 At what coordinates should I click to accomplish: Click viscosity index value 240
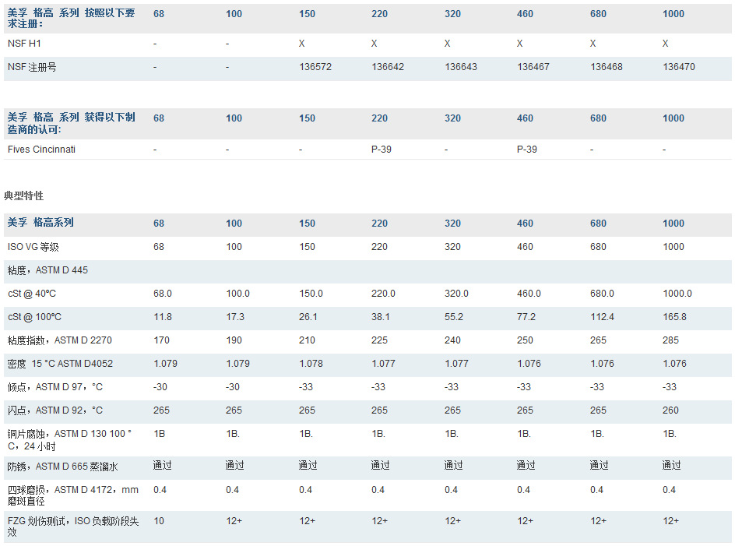pyautogui.click(x=452, y=340)
